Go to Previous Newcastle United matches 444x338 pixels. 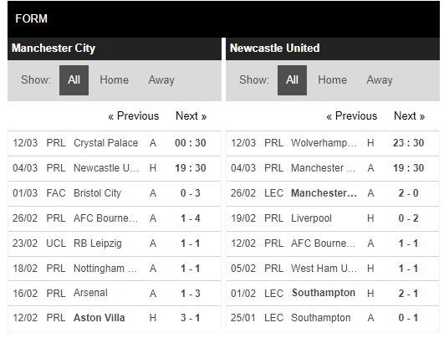click(x=352, y=116)
